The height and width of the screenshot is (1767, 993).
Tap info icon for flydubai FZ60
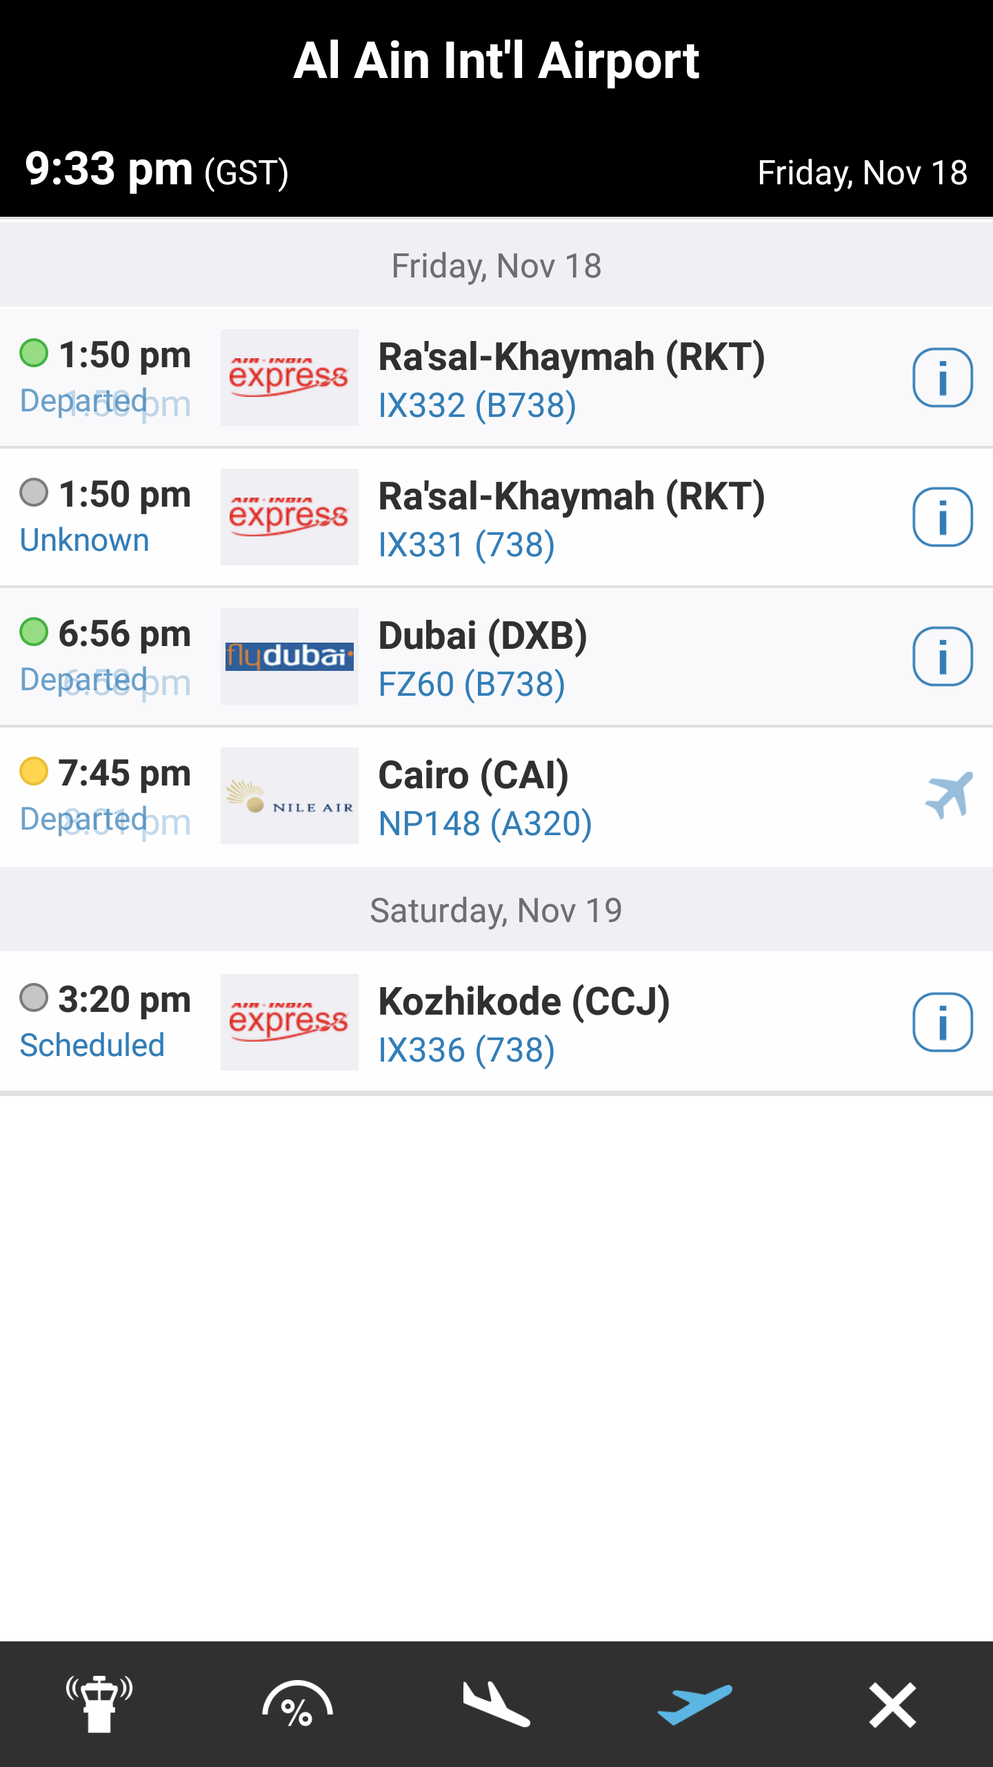(942, 656)
